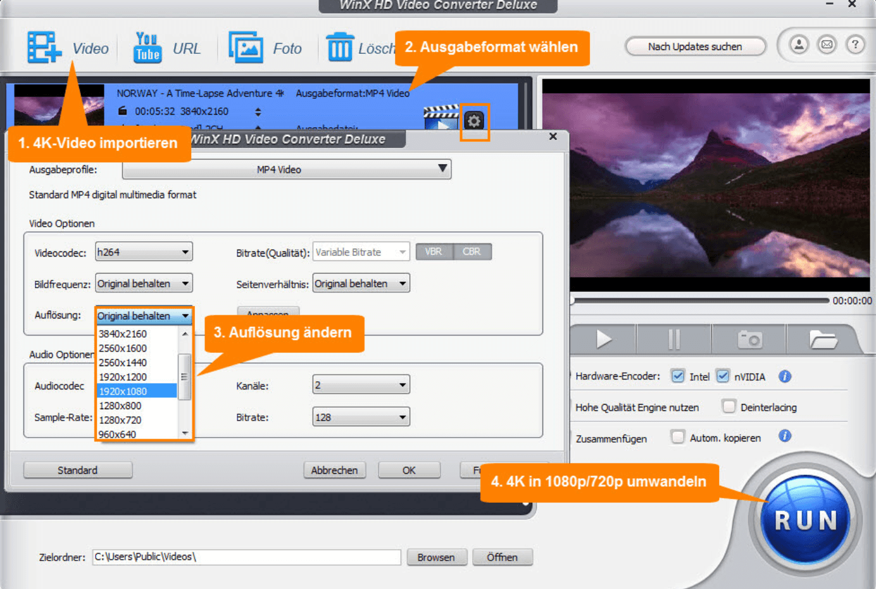Select 1280x720 resolution
Image resolution: width=876 pixels, height=589 pixels.
(137, 420)
